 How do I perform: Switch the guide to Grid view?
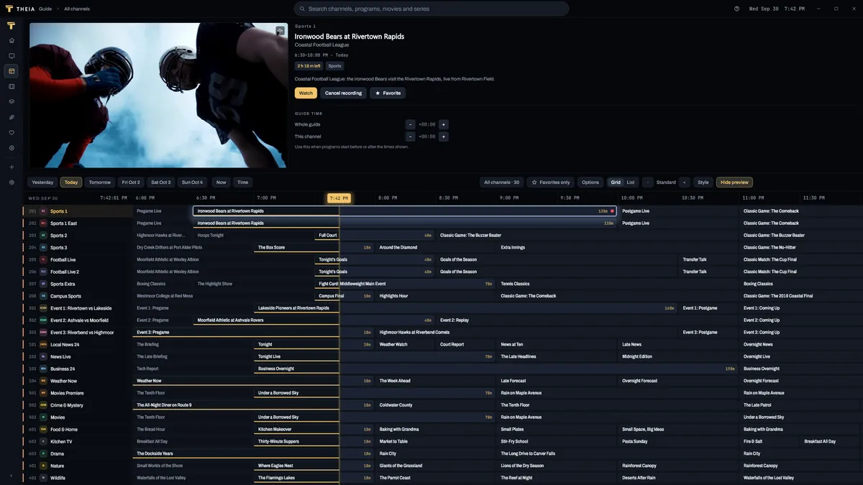[616, 183]
